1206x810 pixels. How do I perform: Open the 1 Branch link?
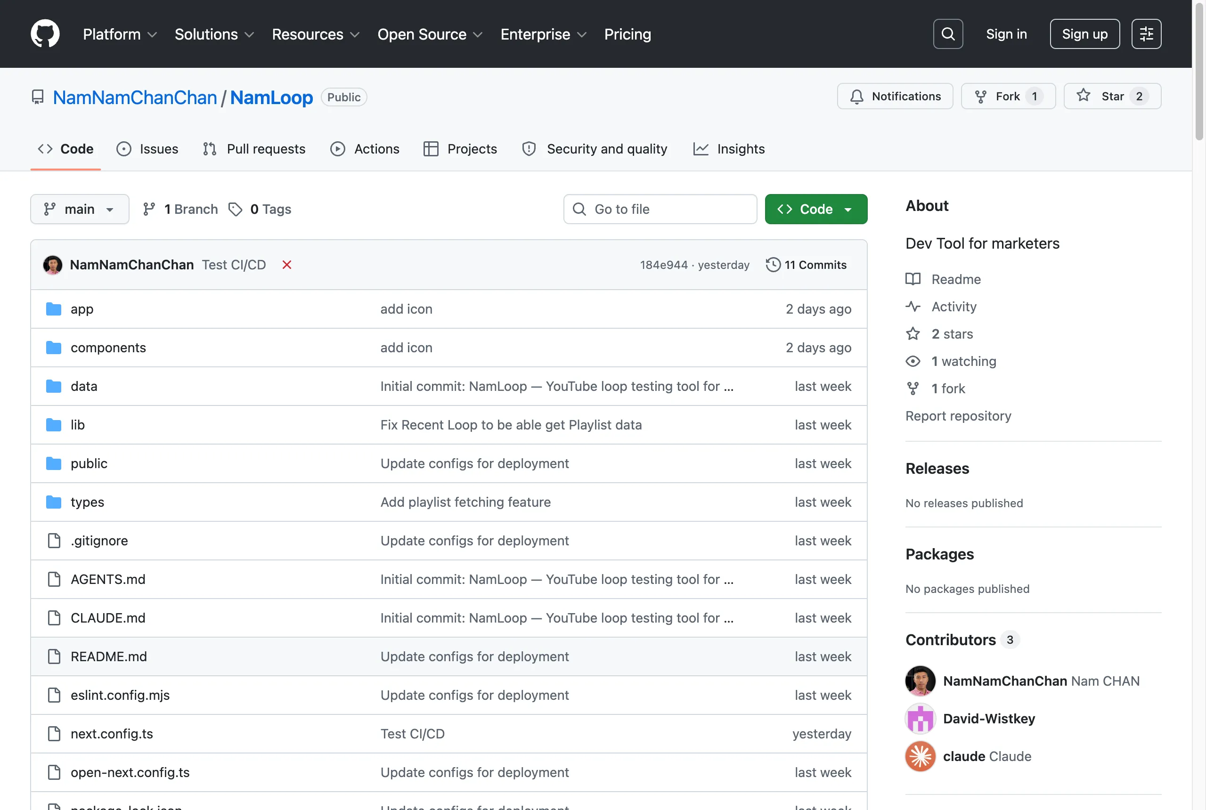click(x=180, y=209)
